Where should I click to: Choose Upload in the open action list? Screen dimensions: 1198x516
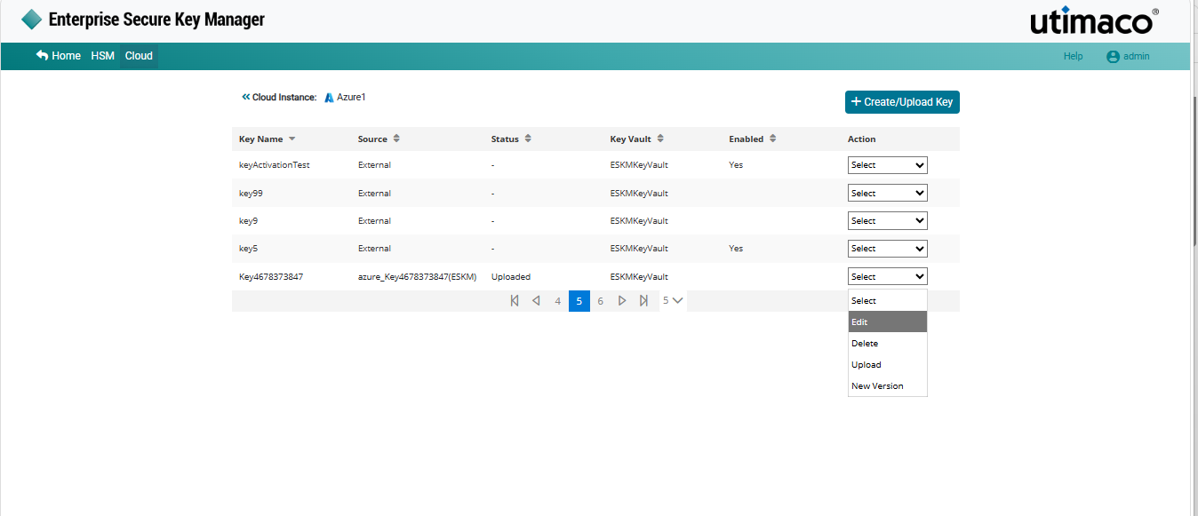pyautogui.click(x=888, y=364)
